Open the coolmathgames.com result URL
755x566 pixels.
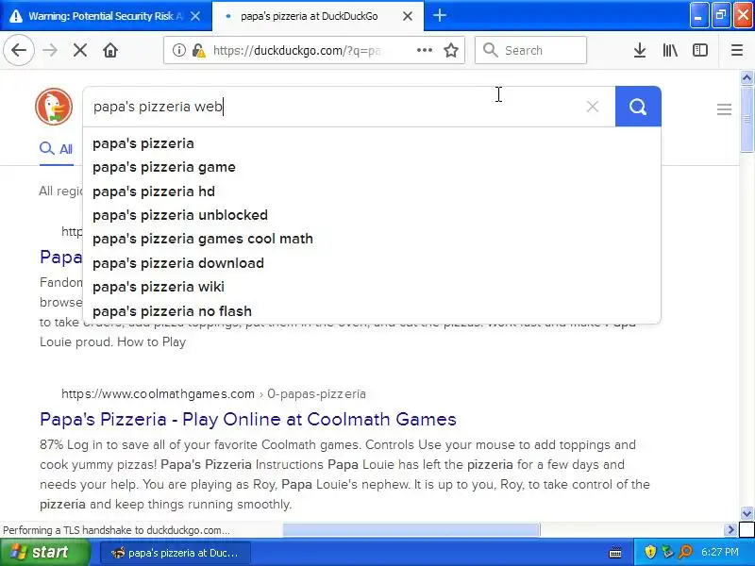tap(213, 393)
